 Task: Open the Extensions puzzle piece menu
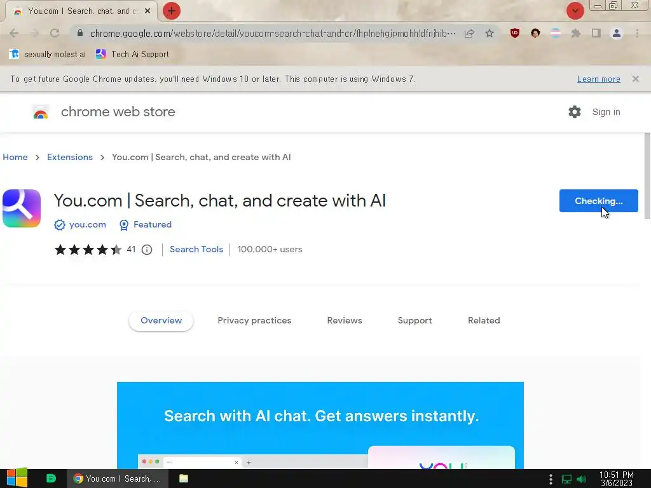coord(576,33)
